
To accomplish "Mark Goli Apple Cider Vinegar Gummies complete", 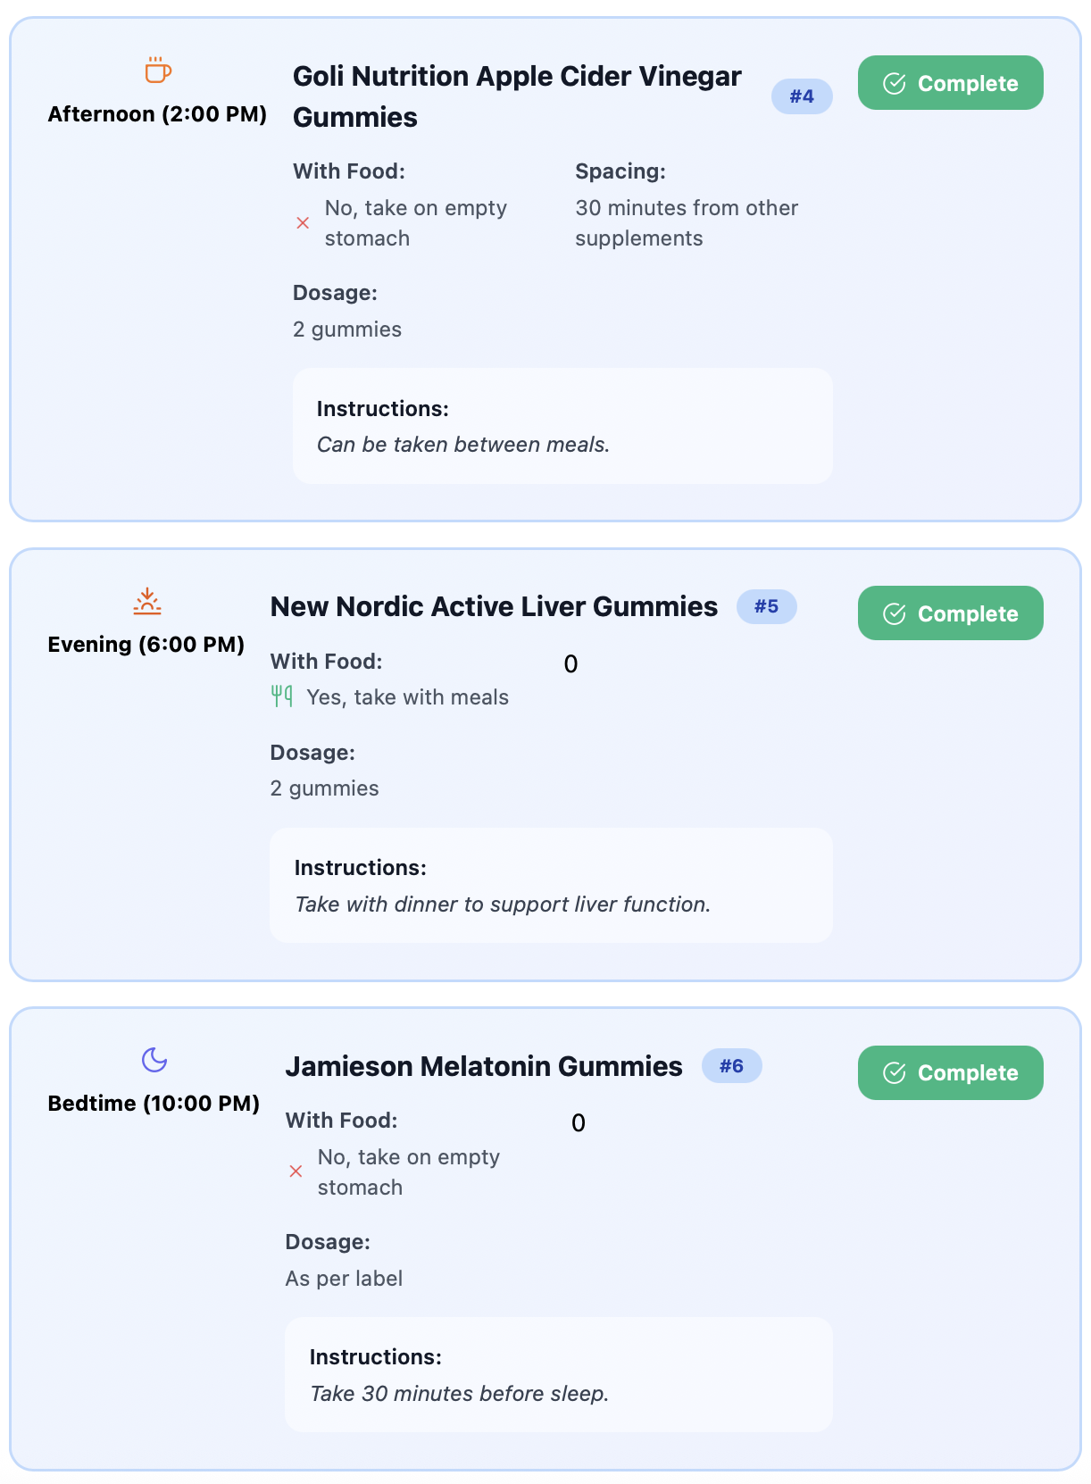I will (950, 83).
